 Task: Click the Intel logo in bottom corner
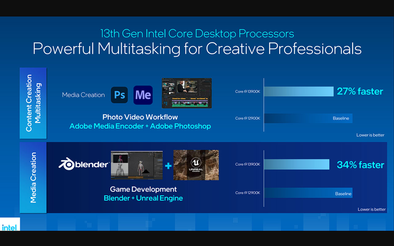pos(9,227)
